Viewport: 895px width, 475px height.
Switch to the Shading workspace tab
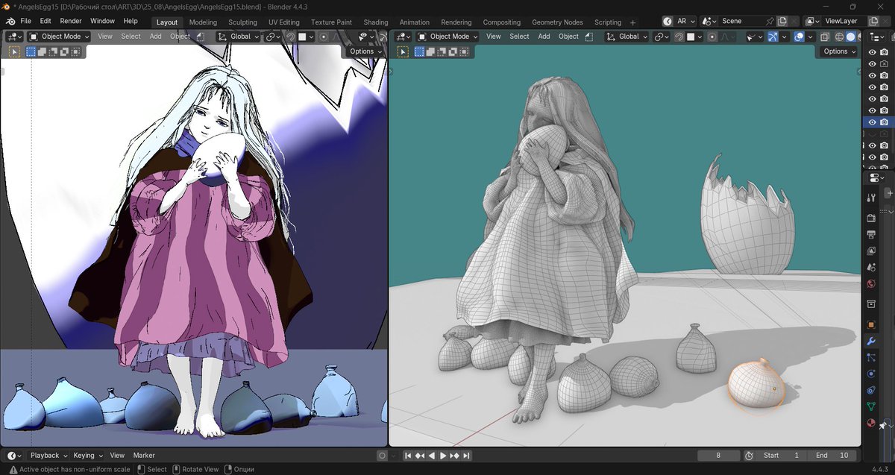pos(376,22)
